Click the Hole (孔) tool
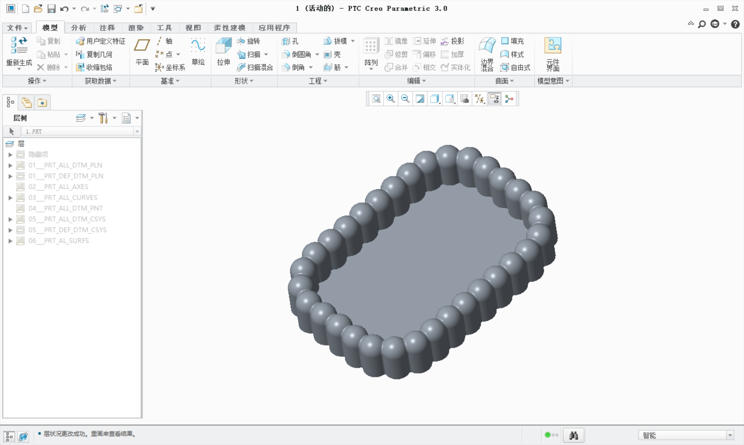 point(290,41)
